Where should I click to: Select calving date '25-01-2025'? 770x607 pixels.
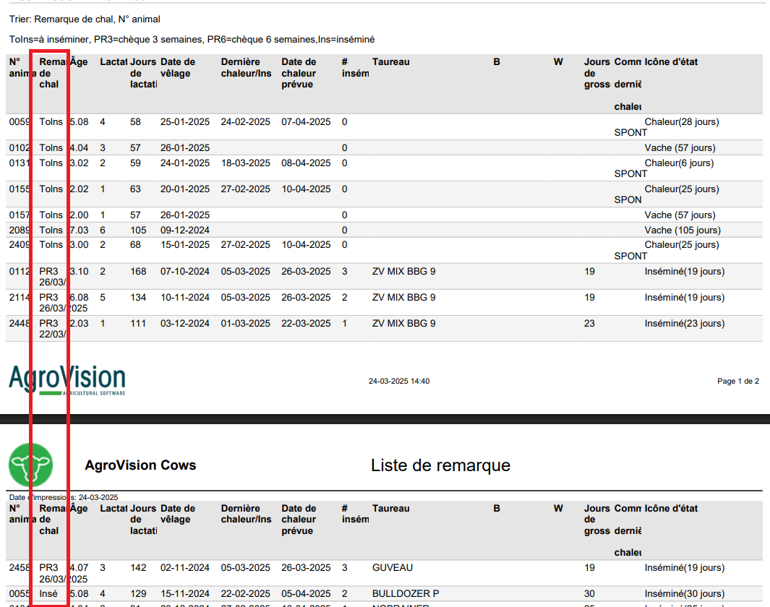click(184, 121)
